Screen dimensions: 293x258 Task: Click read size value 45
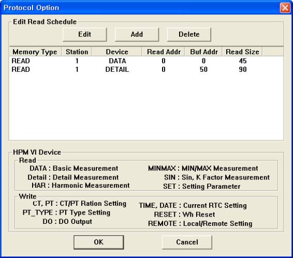(243, 61)
